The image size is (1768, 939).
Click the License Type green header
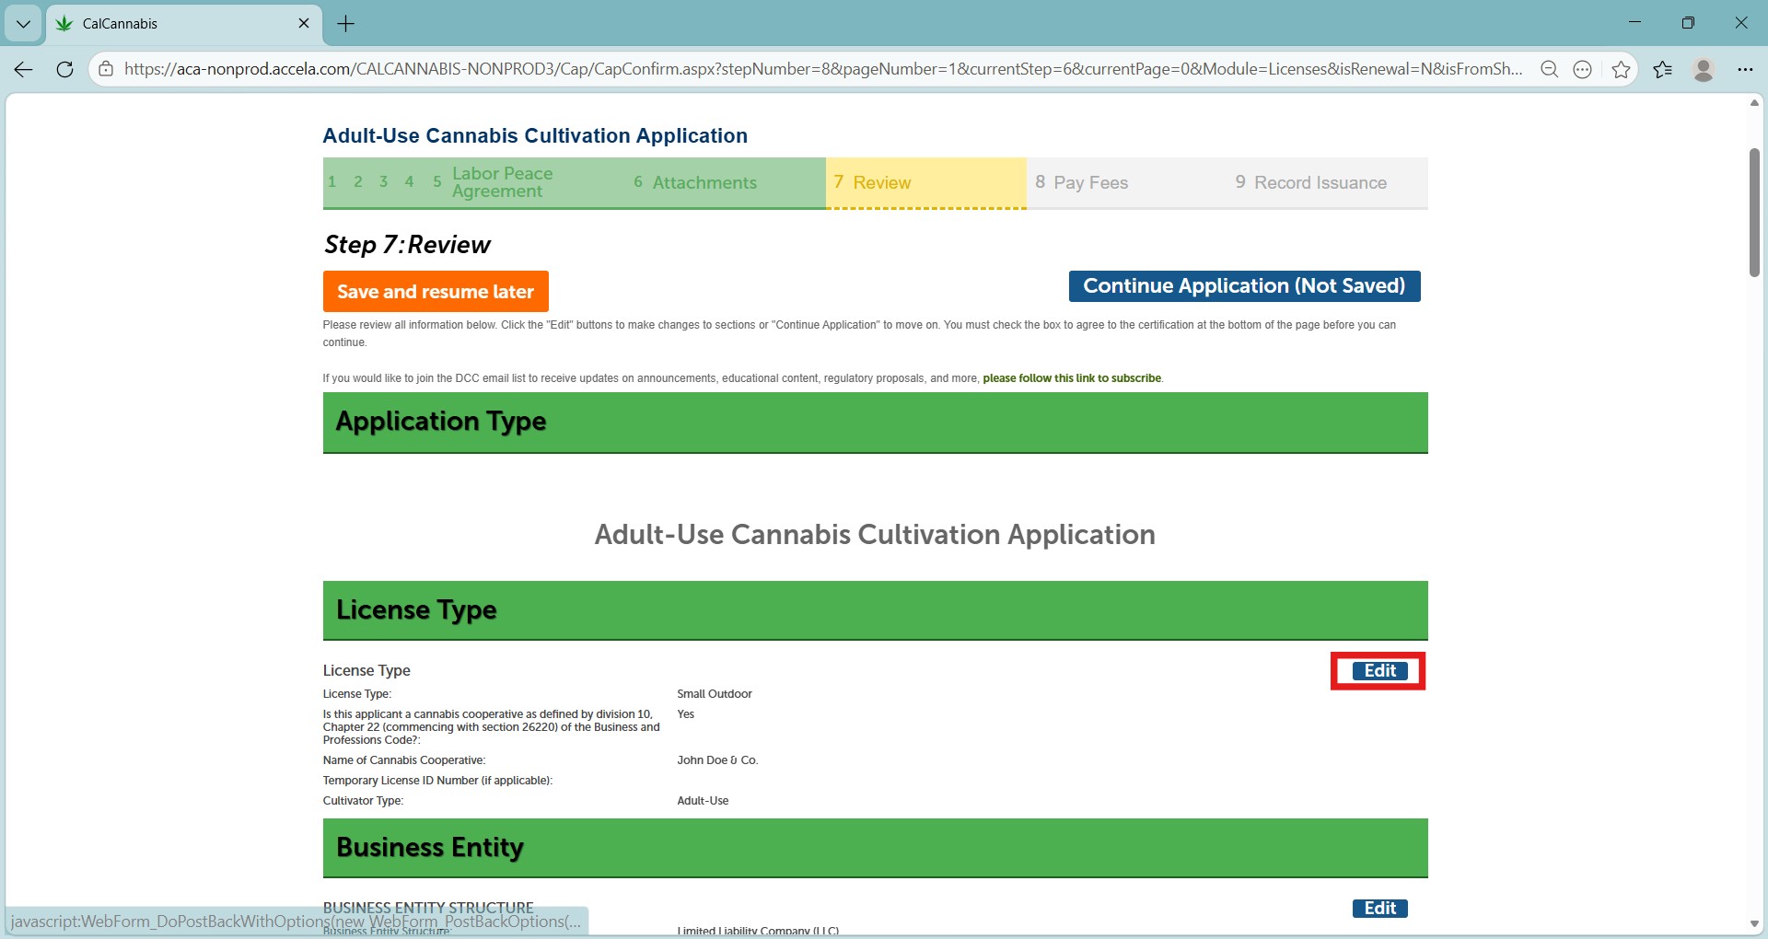(875, 610)
